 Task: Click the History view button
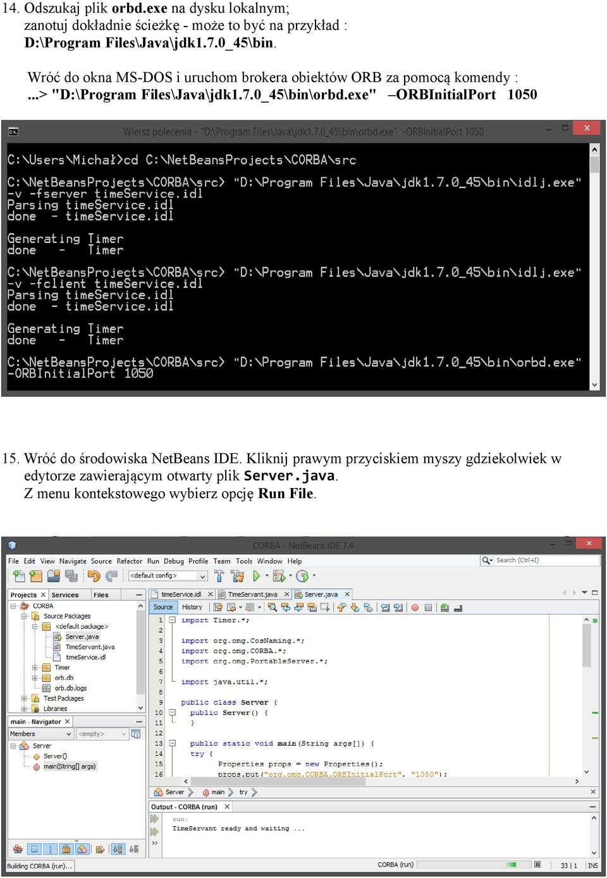point(192,607)
